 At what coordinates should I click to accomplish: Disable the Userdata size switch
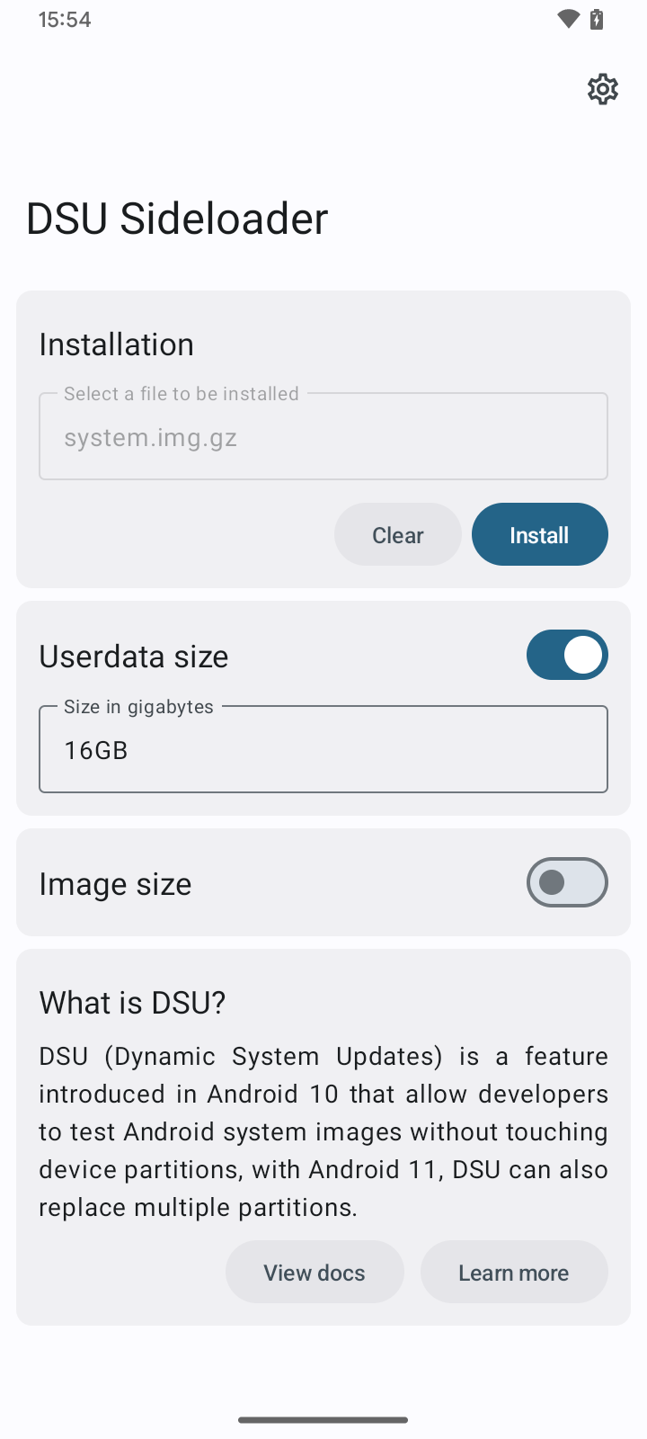(x=567, y=655)
